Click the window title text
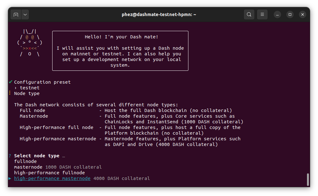The width and height of the screenshot is (318, 196). point(159,14)
